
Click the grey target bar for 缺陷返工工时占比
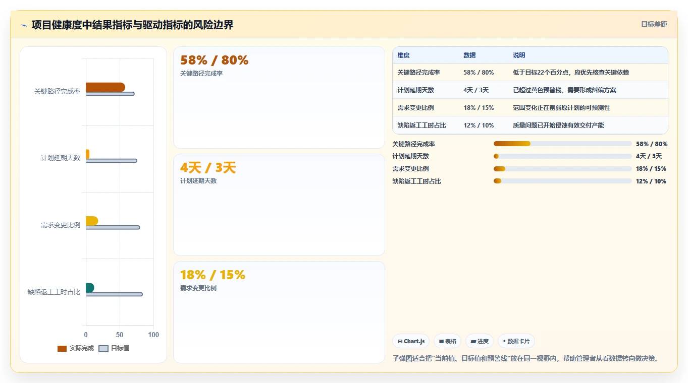[114, 294]
